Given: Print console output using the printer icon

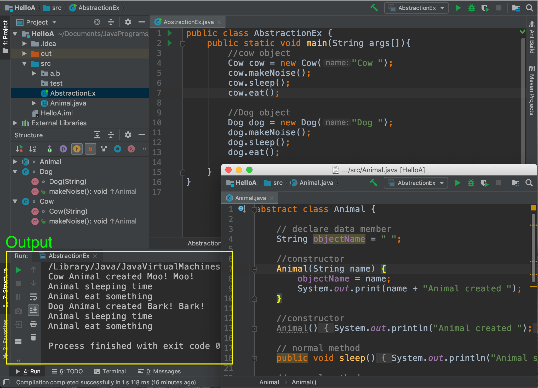Looking at the screenshot, I should (33, 324).
